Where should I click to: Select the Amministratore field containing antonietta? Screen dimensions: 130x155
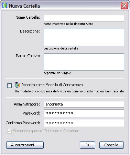84,104
